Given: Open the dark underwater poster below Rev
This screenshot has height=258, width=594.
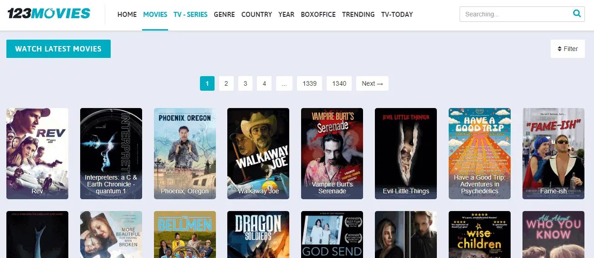Looking at the screenshot, I should tap(37, 234).
